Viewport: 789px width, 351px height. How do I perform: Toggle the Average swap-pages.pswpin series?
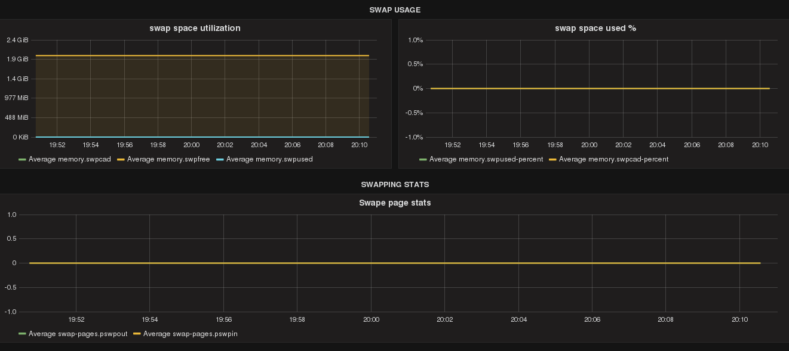click(191, 334)
